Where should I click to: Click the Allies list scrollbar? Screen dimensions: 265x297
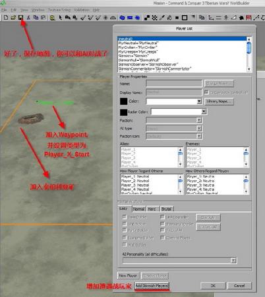click(x=180, y=157)
